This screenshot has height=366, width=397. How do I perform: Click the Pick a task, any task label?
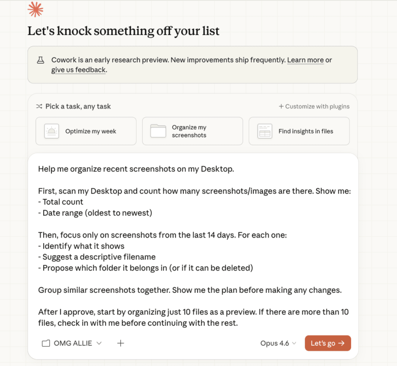(x=78, y=106)
